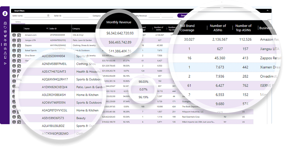Open the price tag sidebar icon

[x=5, y=27]
